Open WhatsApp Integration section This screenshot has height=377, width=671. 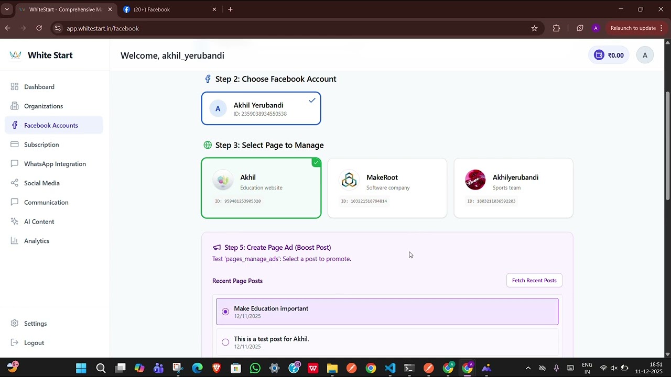[x=54, y=164]
